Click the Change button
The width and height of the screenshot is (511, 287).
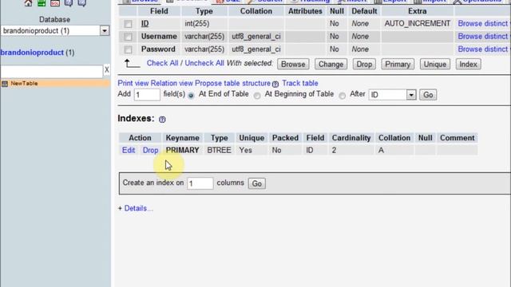(x=331, y=64)
